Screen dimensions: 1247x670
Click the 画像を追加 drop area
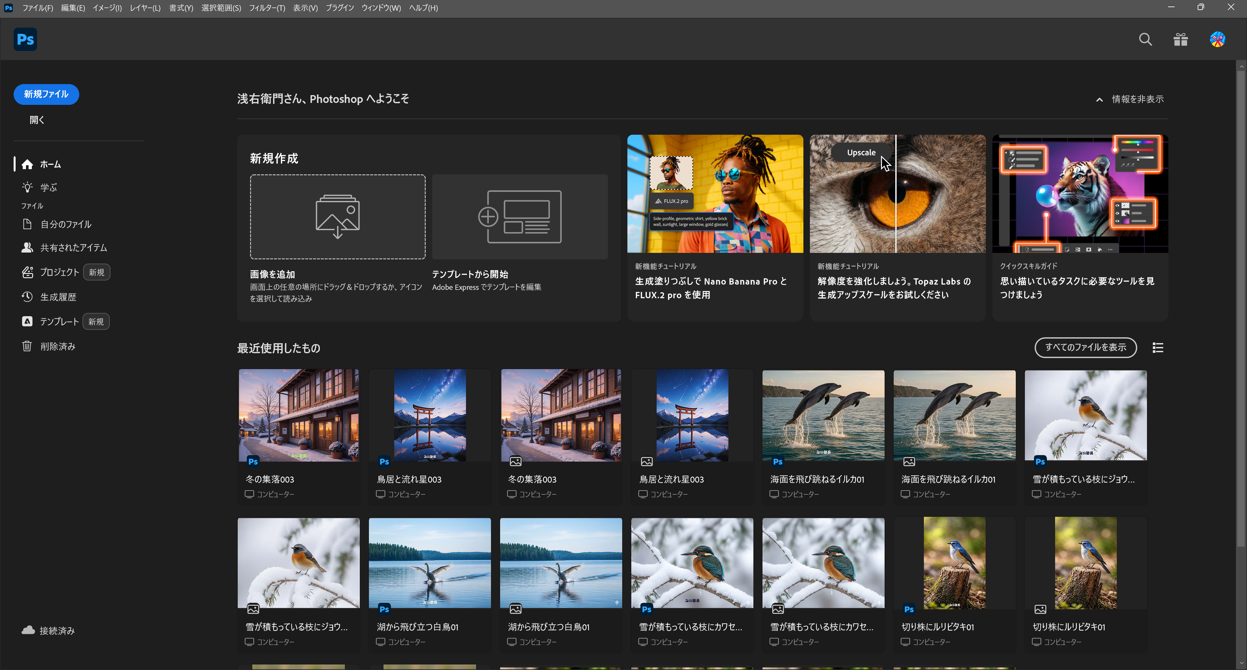point(337,217)
